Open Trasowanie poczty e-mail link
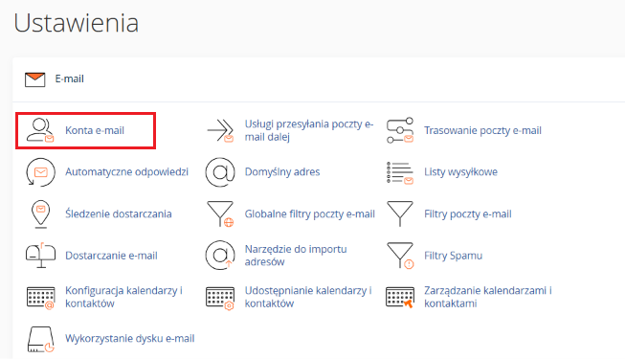Screen dimensions: 625x359 pyautogui.click(x=482, y=130)
